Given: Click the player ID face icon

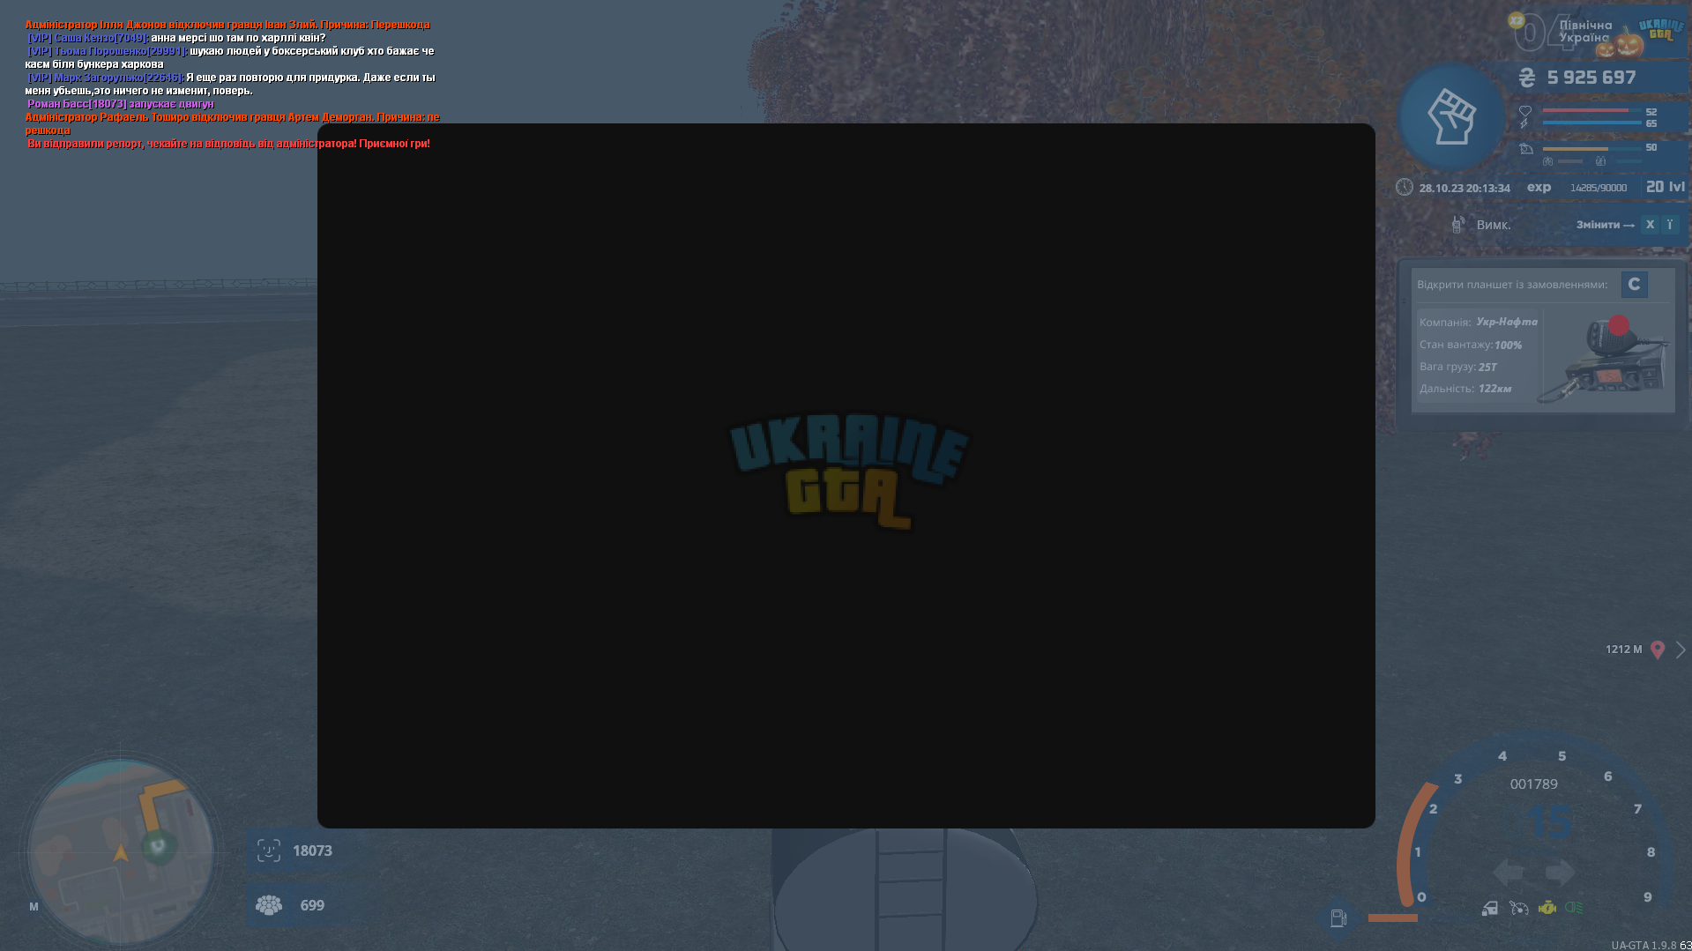Looking at the screenshot, I should tap(269, 851).
